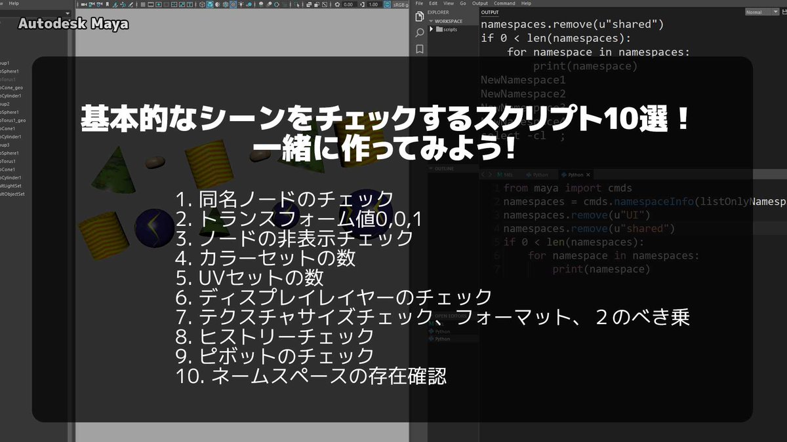Click the Image Plane icon in Maya toolbar
Screen dimensions: 787x442
(115, 5)
